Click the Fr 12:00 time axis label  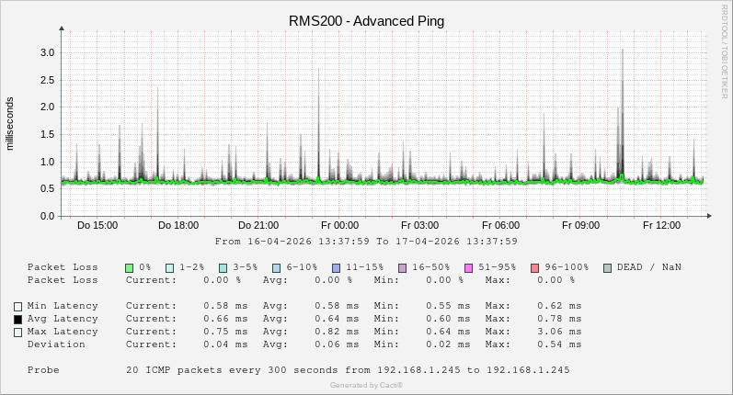pyautogui.click(x=661, y=225)
